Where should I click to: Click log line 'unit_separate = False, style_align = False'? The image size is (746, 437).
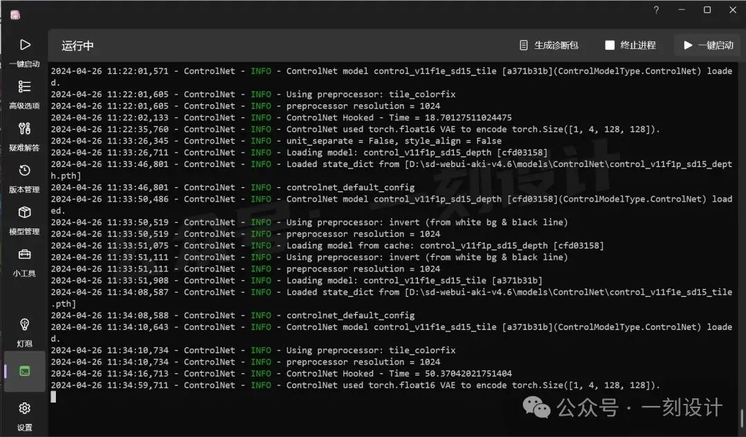(276, 141)
